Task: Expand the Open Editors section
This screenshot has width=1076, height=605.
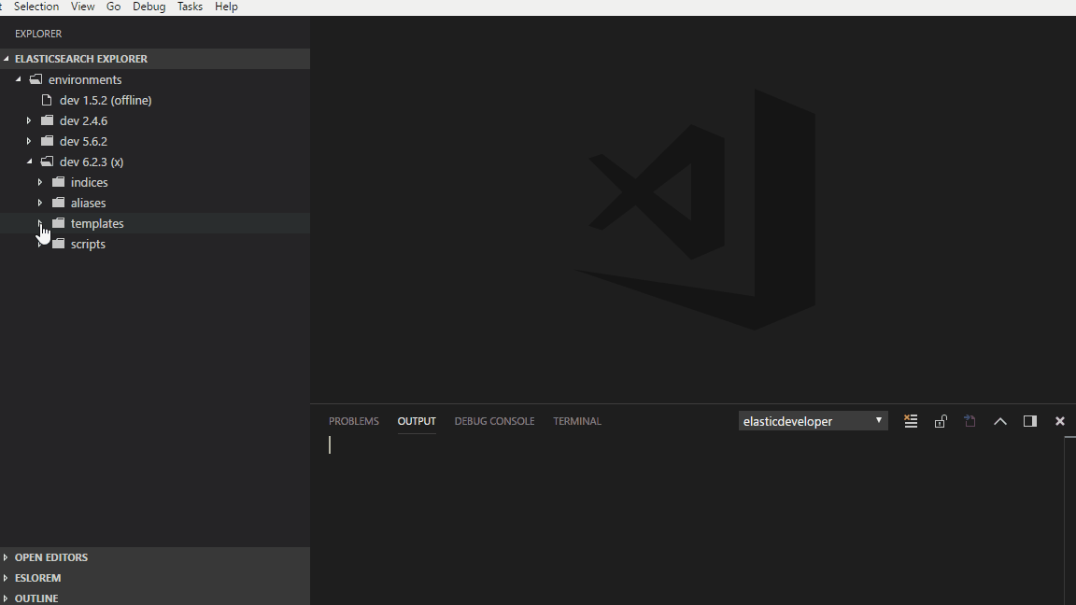Action: pyautogui.click(x=6, y=557)
